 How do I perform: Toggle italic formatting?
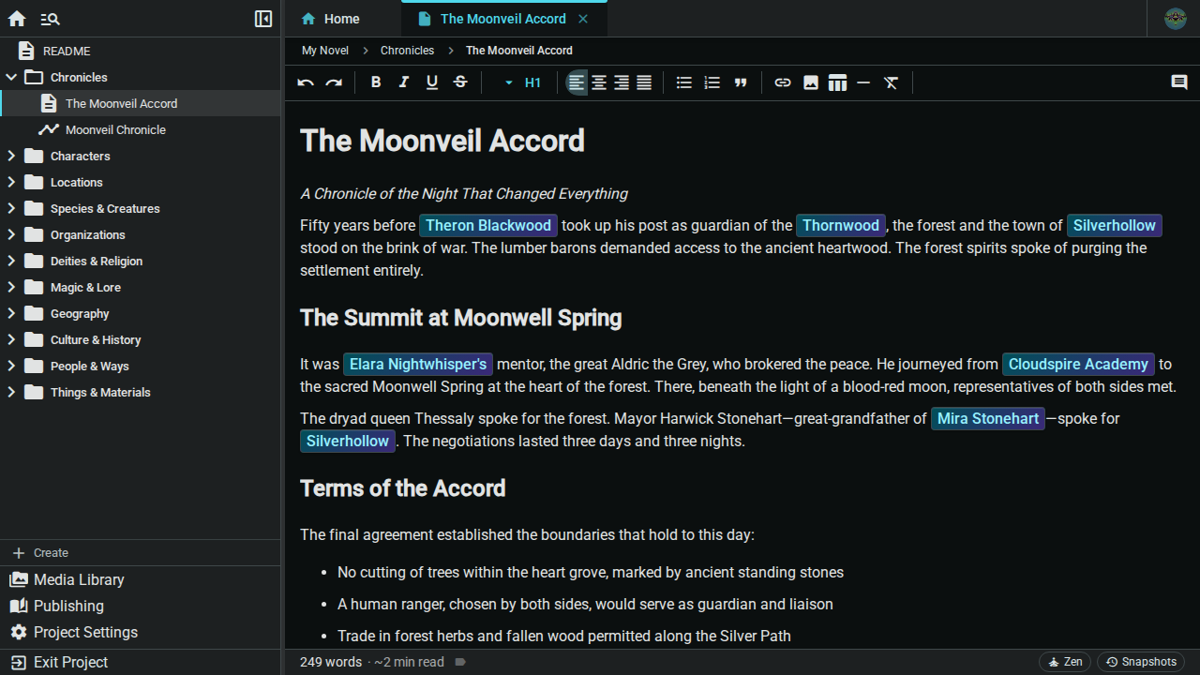coord(404,82)
